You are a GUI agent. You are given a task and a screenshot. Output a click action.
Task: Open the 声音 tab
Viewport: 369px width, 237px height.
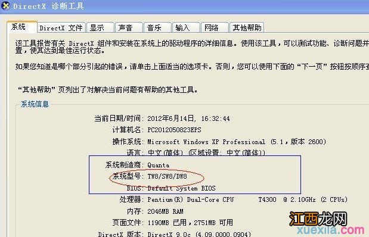coord(129,28)
